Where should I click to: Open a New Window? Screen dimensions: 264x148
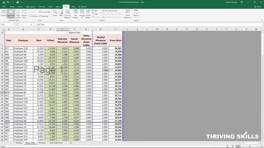pyautogui.click(x=75, y=14)
